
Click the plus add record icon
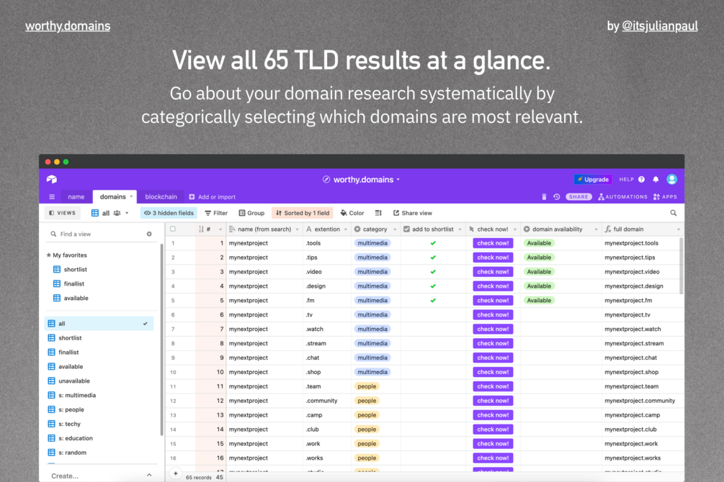click(176, 473)
